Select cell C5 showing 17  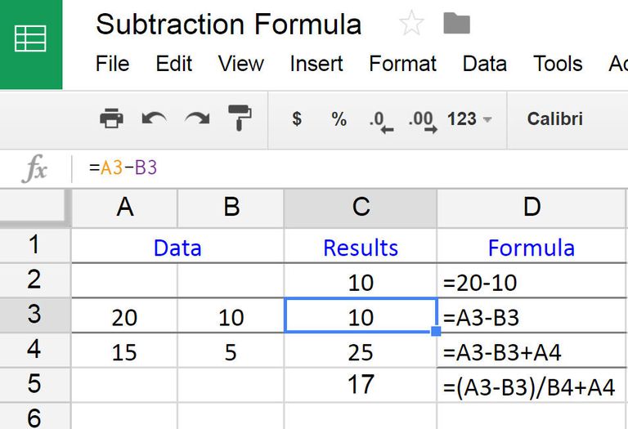tap(361, 385)
